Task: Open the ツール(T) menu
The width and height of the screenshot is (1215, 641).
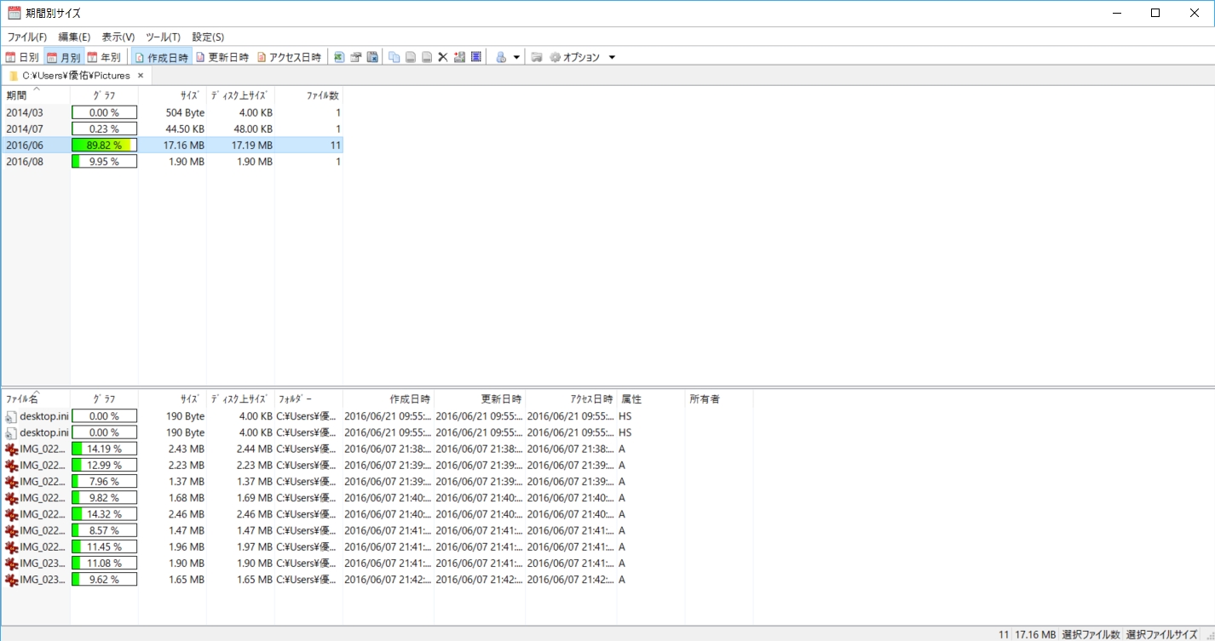Action: pyautogui.click(x=163, y=37)
